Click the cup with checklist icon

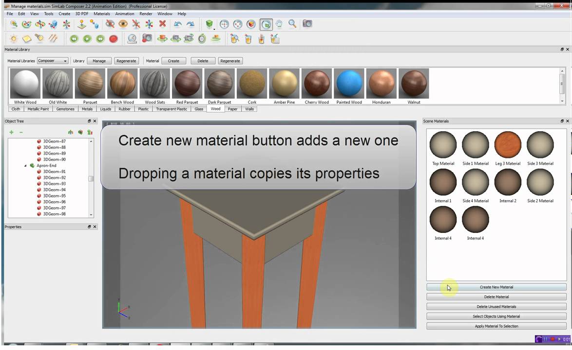275,38
